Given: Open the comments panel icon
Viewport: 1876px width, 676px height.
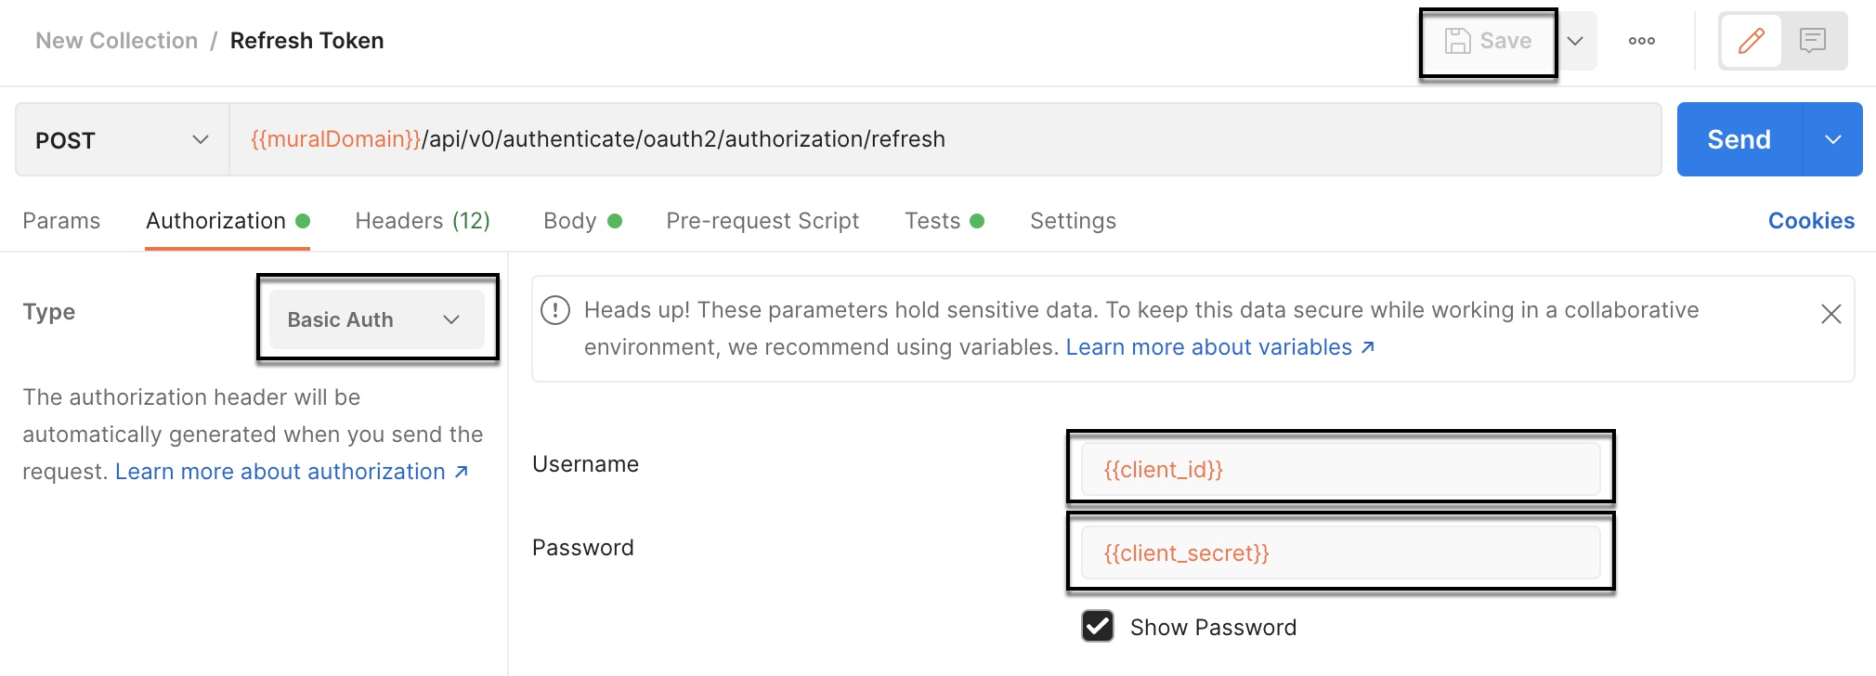Looking at the screenshot, I should tap(1812, 41).
